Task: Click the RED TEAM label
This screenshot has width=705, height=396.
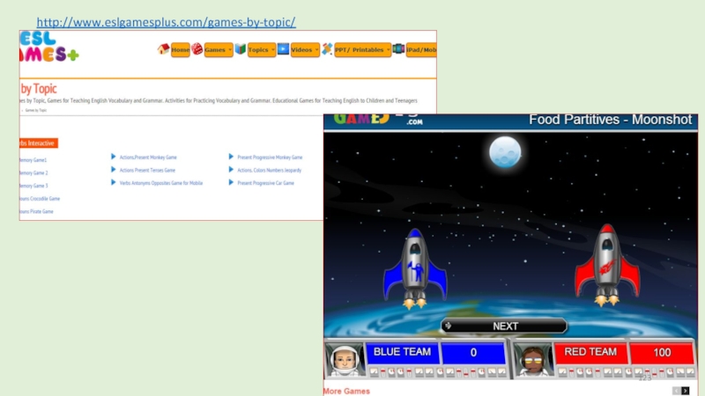Action: click(x=590, y=353)
